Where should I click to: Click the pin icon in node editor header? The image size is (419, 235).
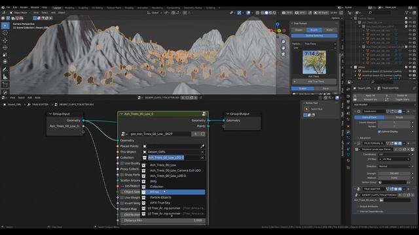[201, 98]
